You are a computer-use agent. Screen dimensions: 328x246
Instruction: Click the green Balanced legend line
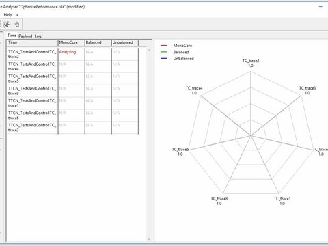tap(164, 52)
